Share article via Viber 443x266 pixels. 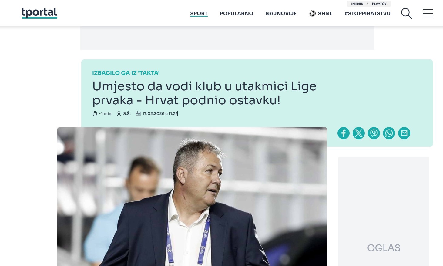(x=374, y=133)
